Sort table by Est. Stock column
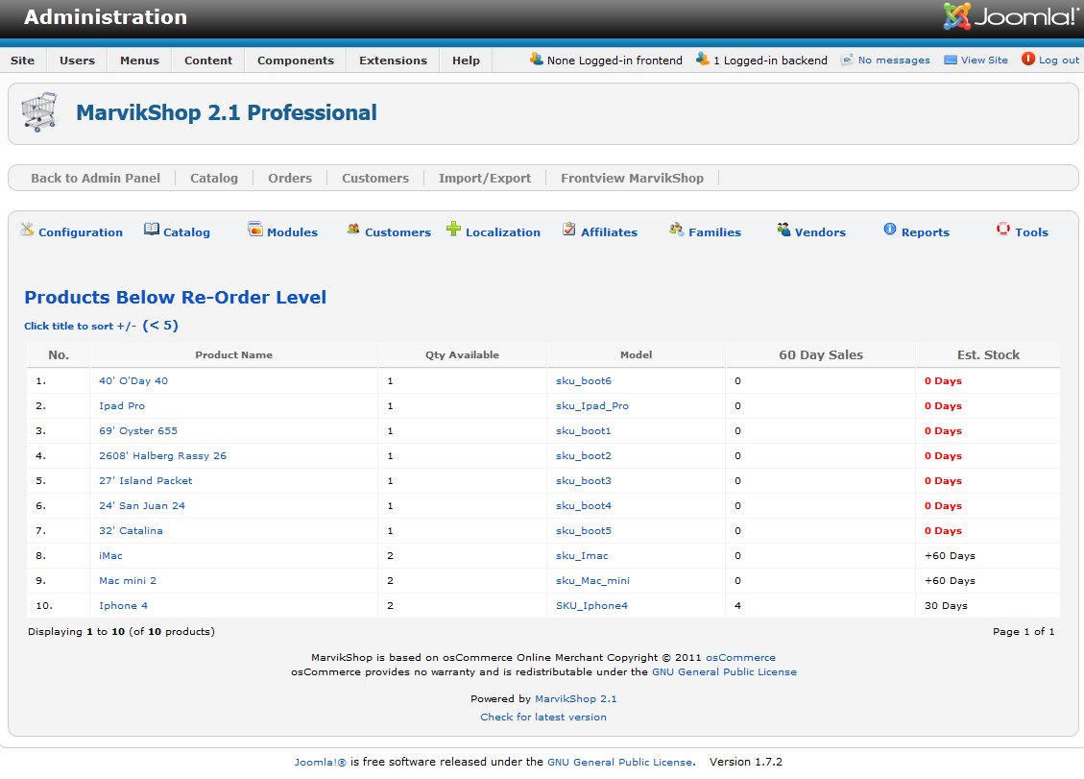Screen dimensions: 1084x779 click(988, 354)
